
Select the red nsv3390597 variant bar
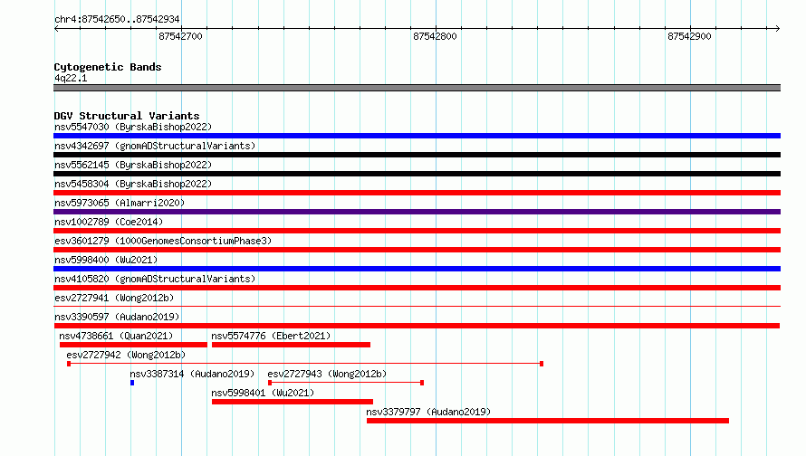coord(417,326)
